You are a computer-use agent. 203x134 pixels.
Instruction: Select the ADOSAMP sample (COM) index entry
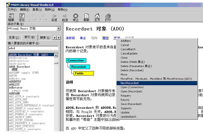coord(24,73)
